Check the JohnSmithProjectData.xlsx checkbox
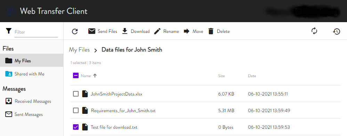Screen dimensions: 347x136 76,94
